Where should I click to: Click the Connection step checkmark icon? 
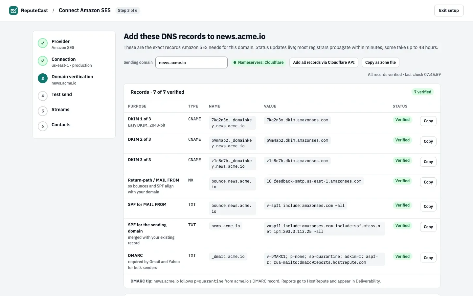click(x=43, y=61)
